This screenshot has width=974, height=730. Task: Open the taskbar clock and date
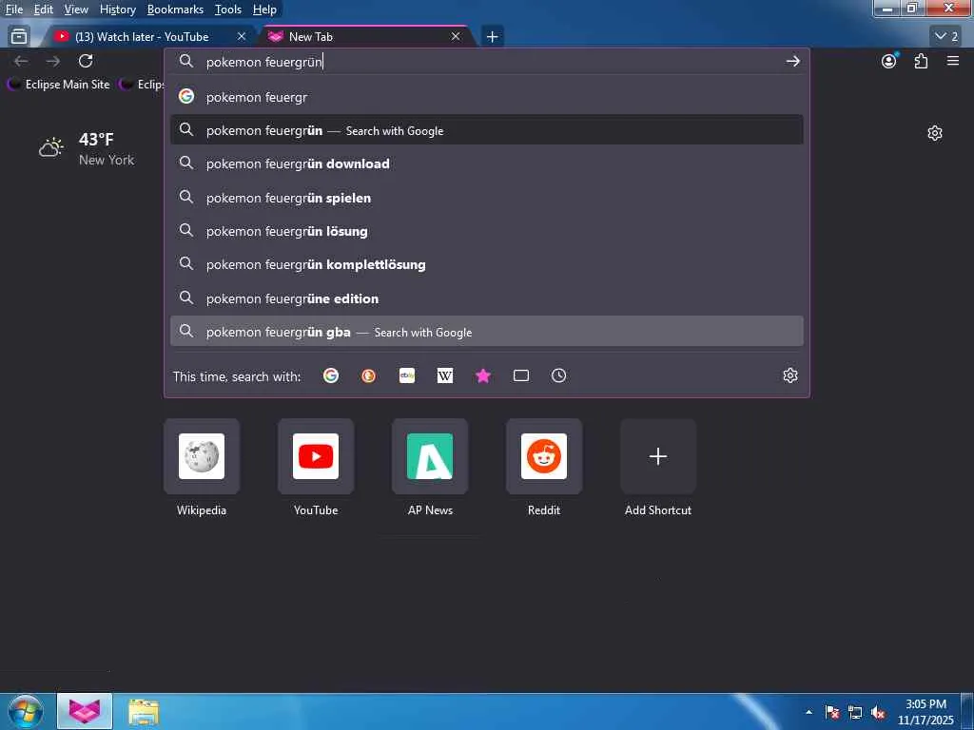tap(925, 712)
